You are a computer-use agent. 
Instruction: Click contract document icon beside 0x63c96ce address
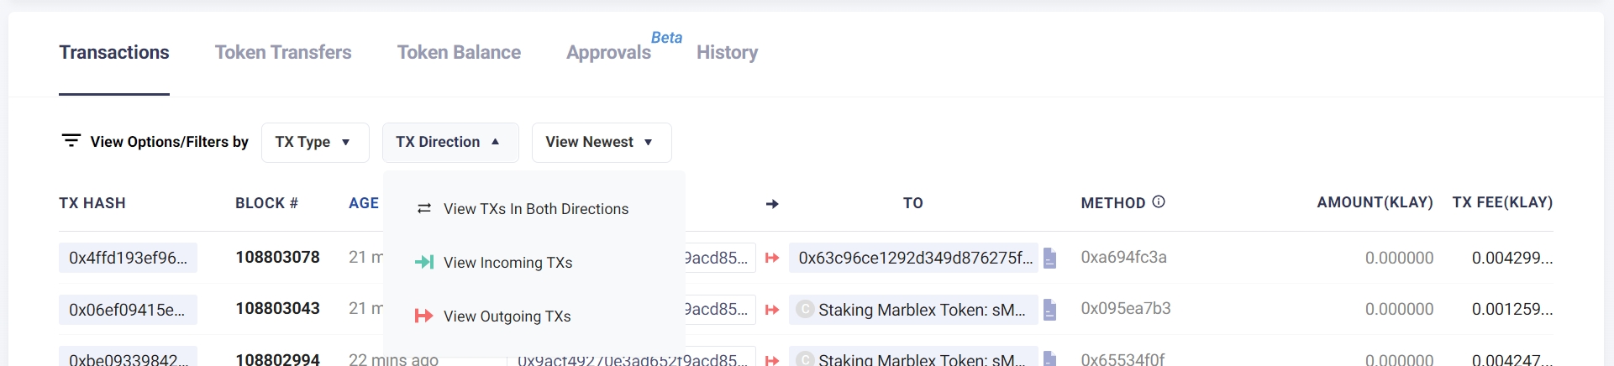[1049, 259]
